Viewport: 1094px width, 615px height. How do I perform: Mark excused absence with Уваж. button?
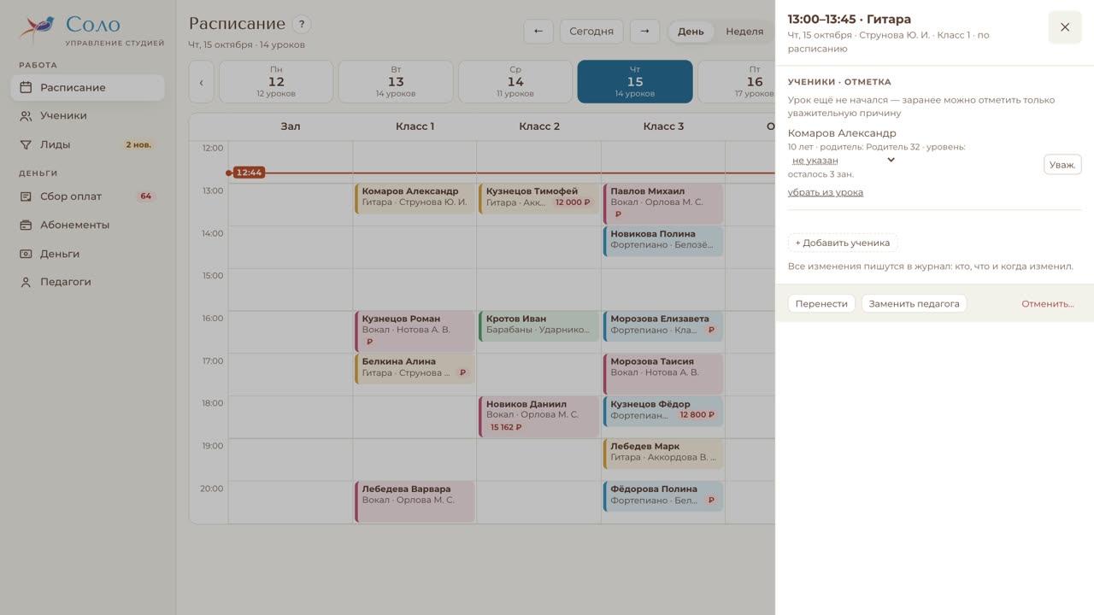1062,165
